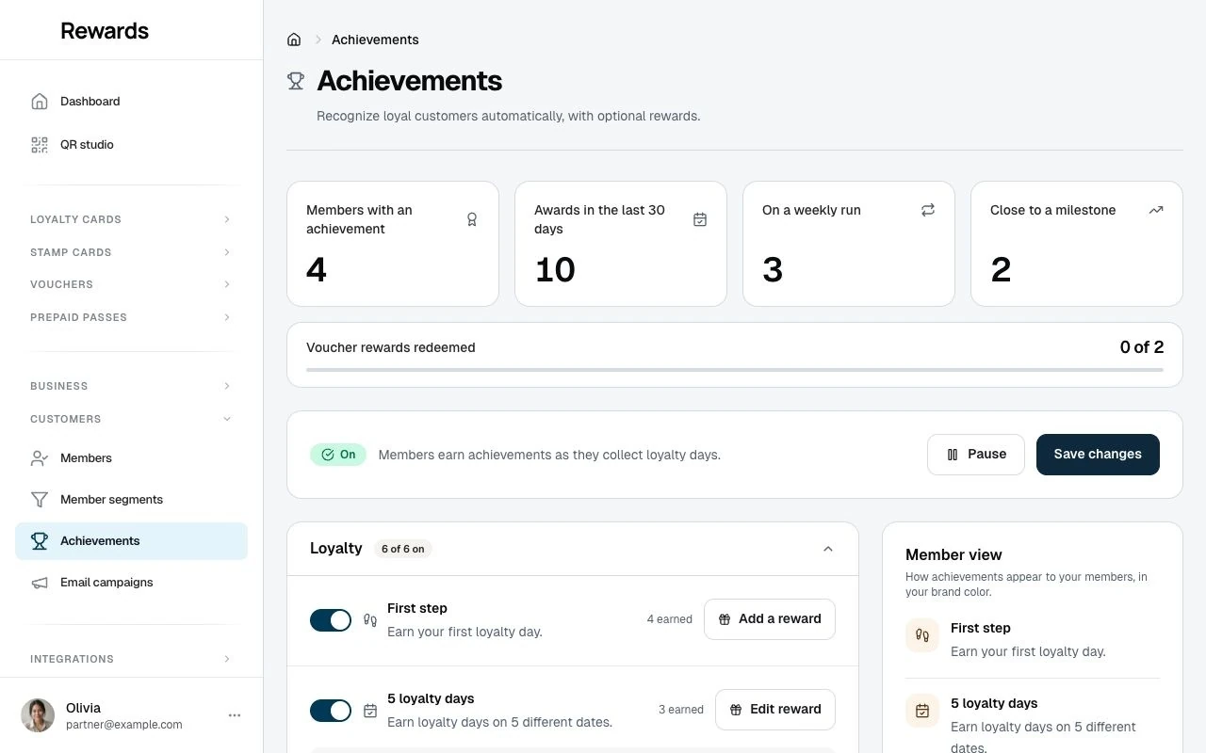
Task: Click the trend arrow icon on milestone card
Action: (1156, 210)
